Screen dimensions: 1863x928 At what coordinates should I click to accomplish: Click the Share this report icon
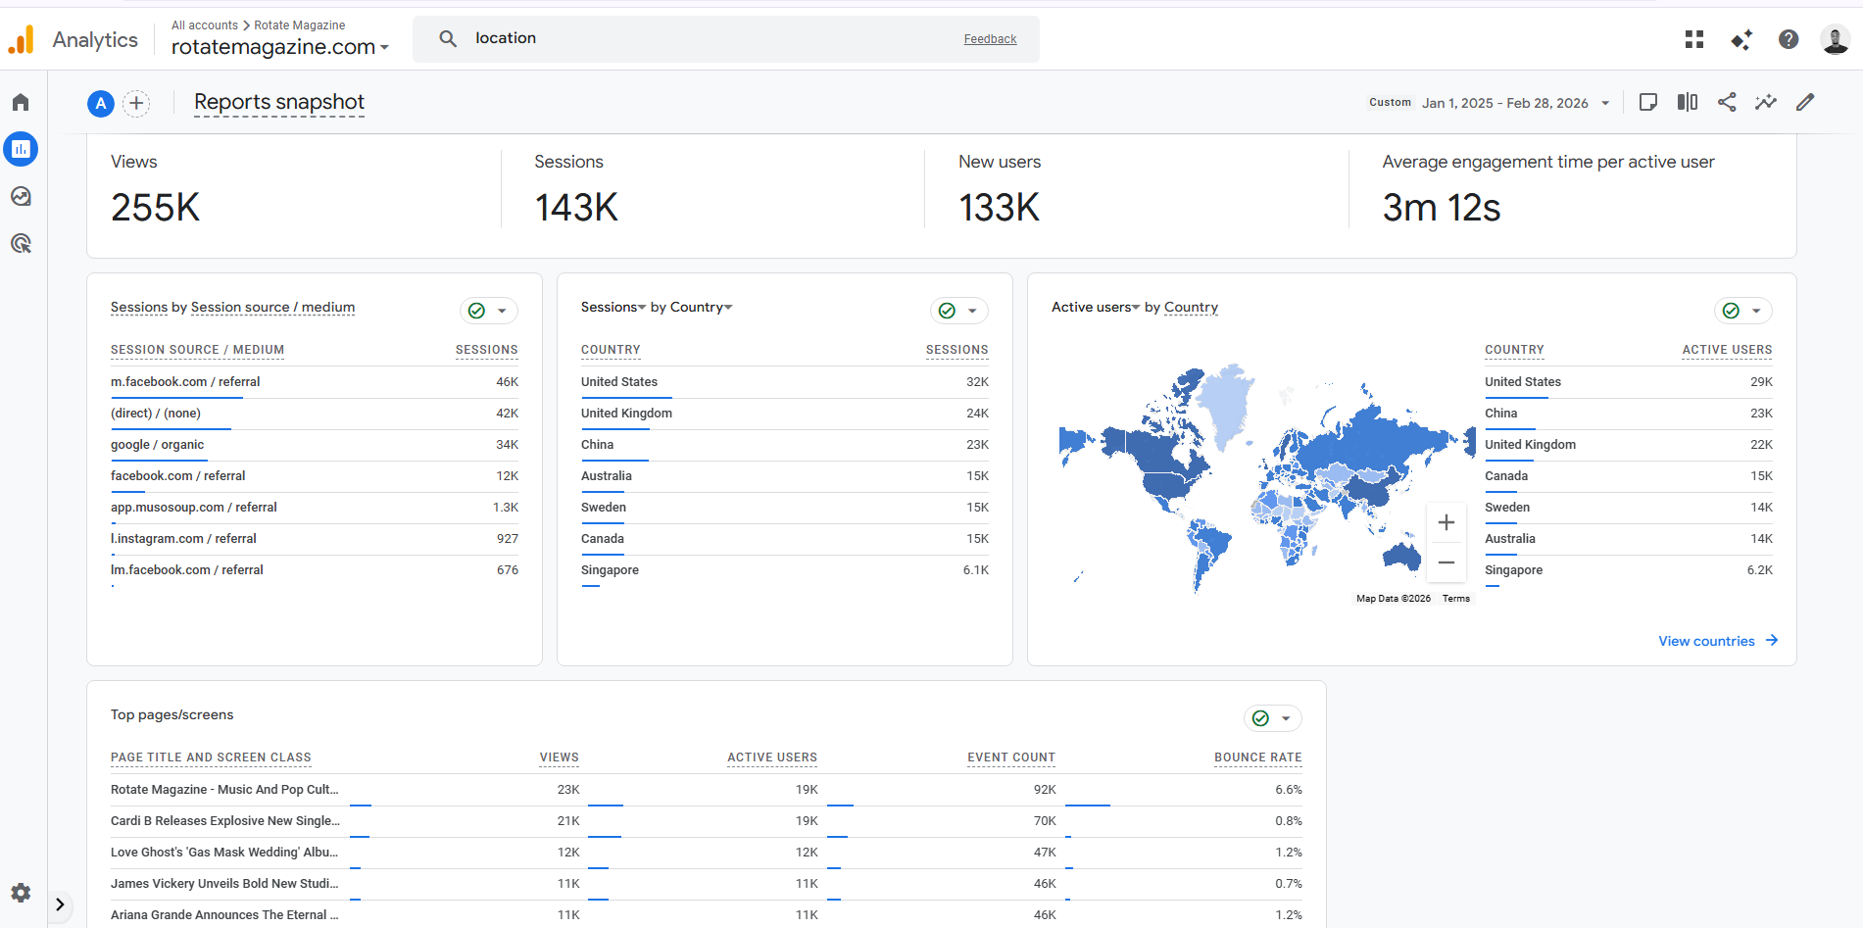pyautogui.click(x=1727, y=103)
